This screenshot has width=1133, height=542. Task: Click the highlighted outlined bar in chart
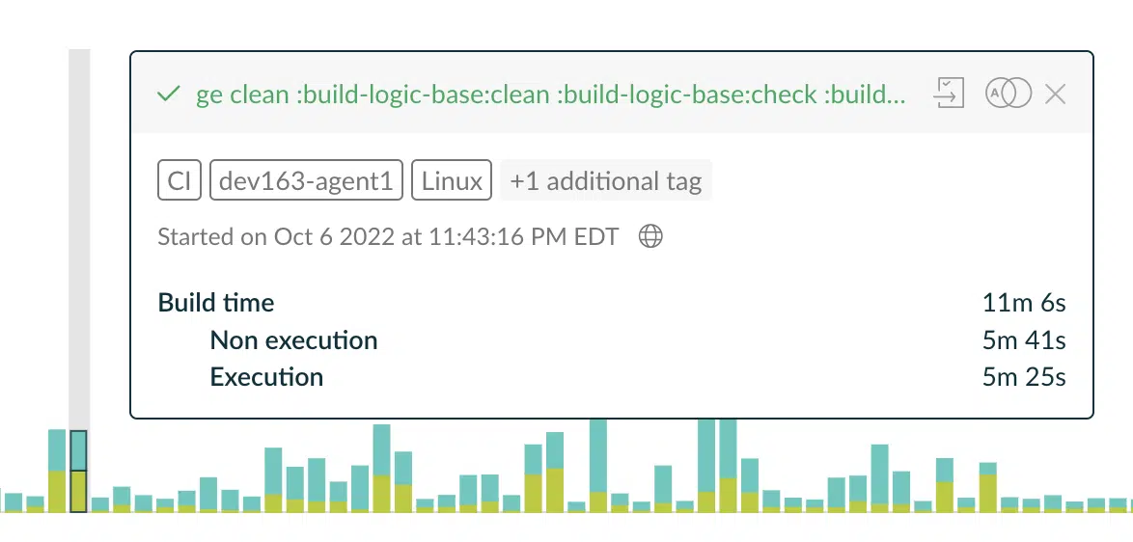coord(79,472)
